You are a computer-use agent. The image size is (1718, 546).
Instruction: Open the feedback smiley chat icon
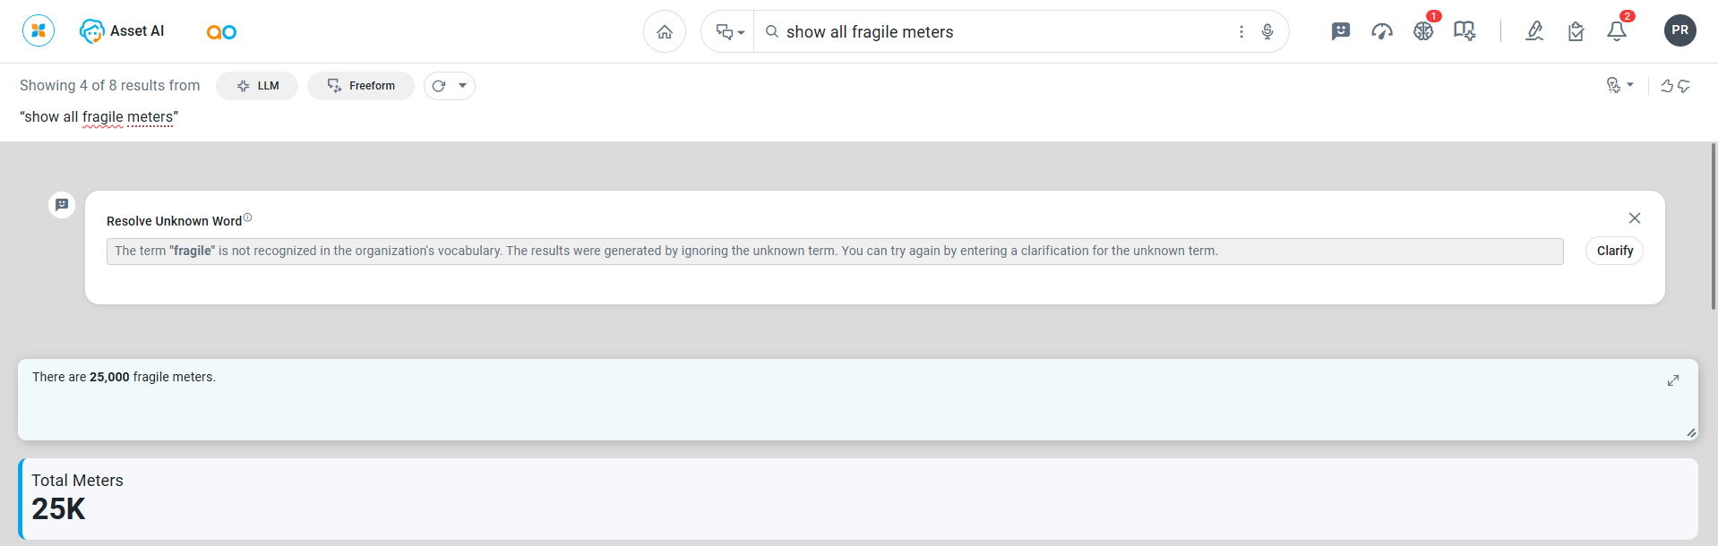coord(1340,31)
